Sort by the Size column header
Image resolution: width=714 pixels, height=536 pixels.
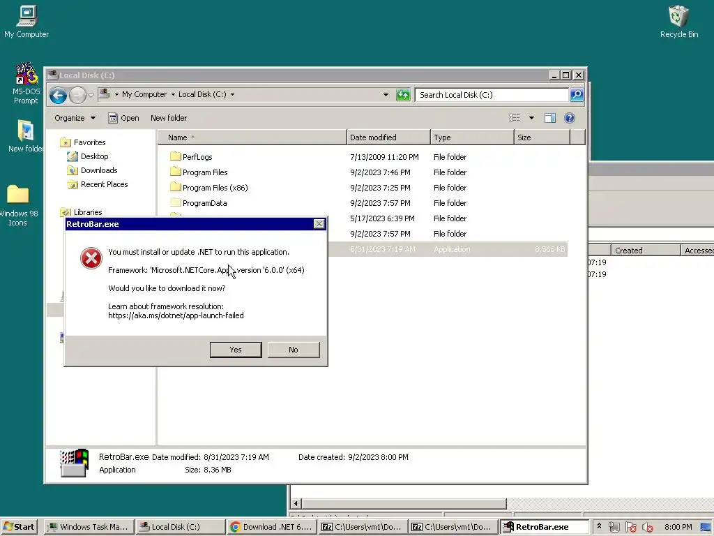click(x=542, y=137)
